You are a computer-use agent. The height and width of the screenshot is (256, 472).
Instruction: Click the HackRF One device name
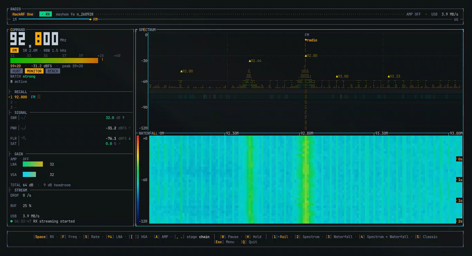click(x=23, y=14)
